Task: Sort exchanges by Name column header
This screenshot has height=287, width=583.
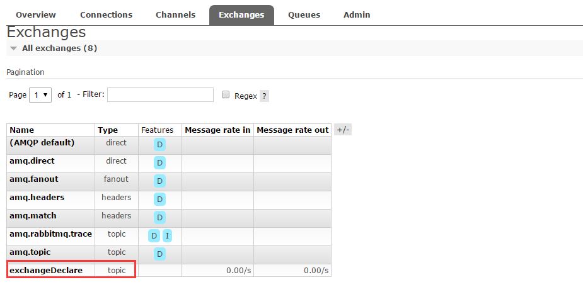Action: point(22,130)
